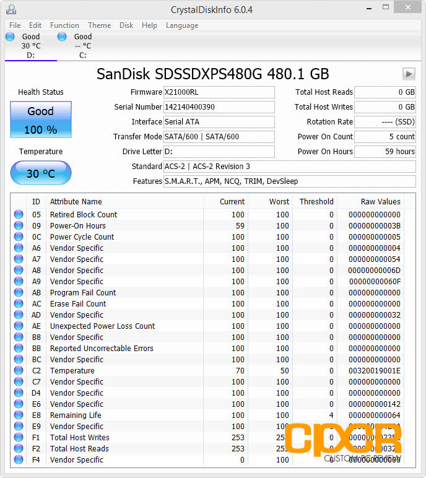
Task: Click status orb for attribute D4
Action: pyautogui.click(x=19, y=393)
